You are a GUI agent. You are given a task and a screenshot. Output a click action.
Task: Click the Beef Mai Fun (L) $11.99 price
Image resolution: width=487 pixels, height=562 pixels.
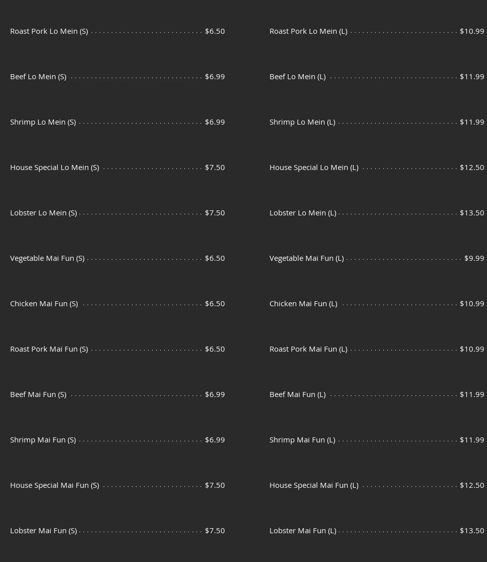point(471,395)
